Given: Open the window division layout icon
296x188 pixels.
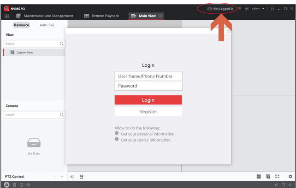Looking at the screenshot, I should coord(259,176).
